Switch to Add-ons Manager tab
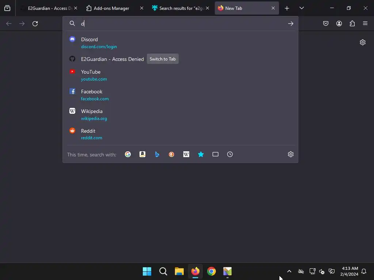This screenshot has width=374, height=280. tap(111, 8)
